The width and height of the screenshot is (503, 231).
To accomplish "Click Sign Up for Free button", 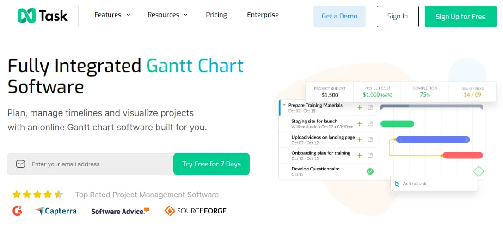I will pyautogui.click(x=460, y=16).
